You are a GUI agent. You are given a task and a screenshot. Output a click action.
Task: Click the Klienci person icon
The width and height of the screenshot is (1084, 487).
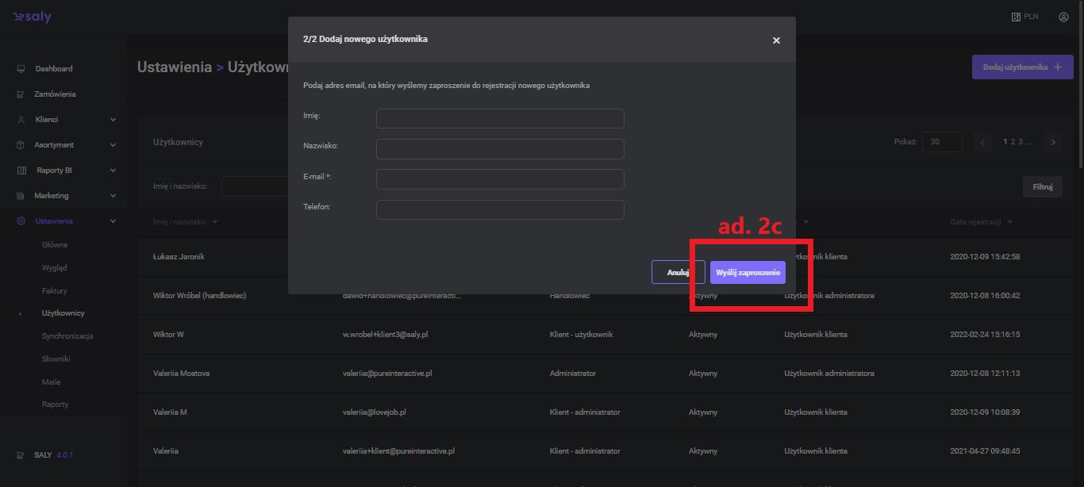21,120
